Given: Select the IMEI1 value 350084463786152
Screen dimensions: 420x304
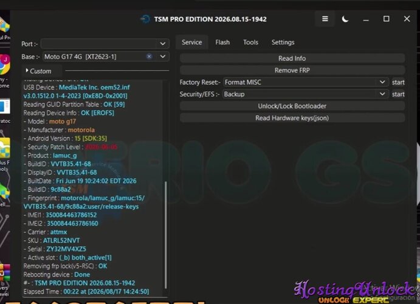Looking at the screenshot, I should tap(71, 215).
